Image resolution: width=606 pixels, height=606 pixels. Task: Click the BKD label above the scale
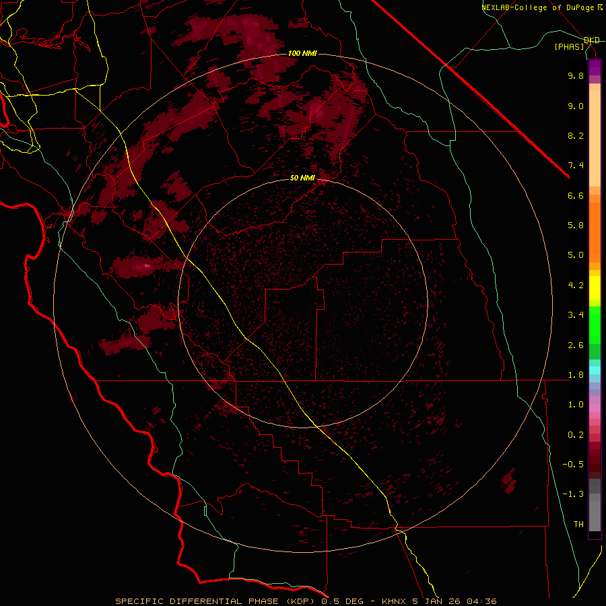592,40
